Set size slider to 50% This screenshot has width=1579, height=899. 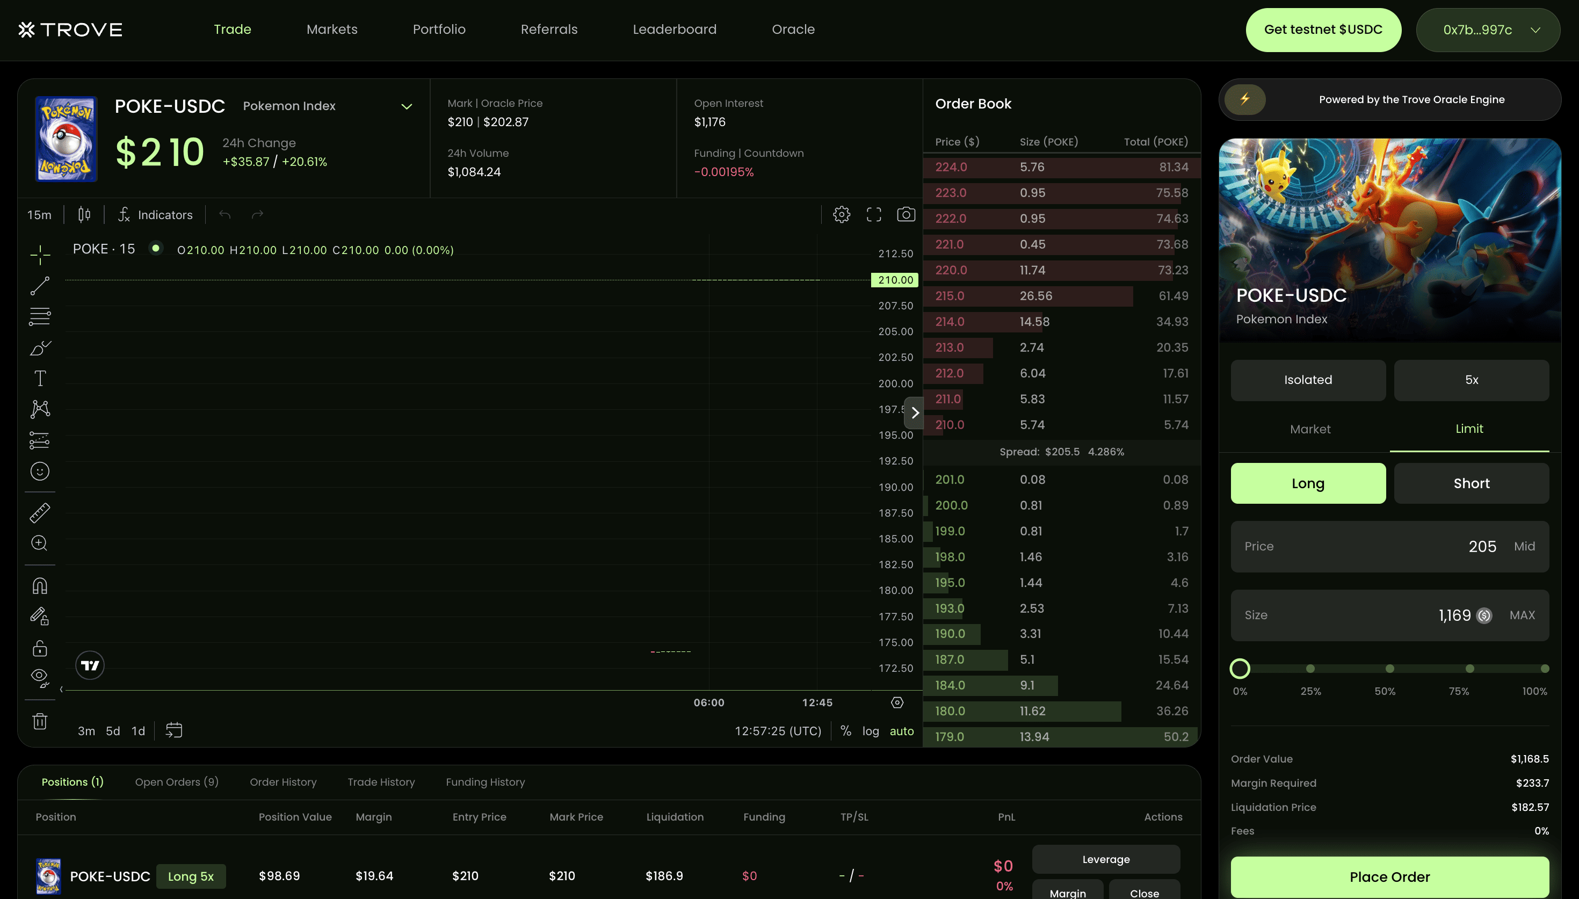(1389, 669)
